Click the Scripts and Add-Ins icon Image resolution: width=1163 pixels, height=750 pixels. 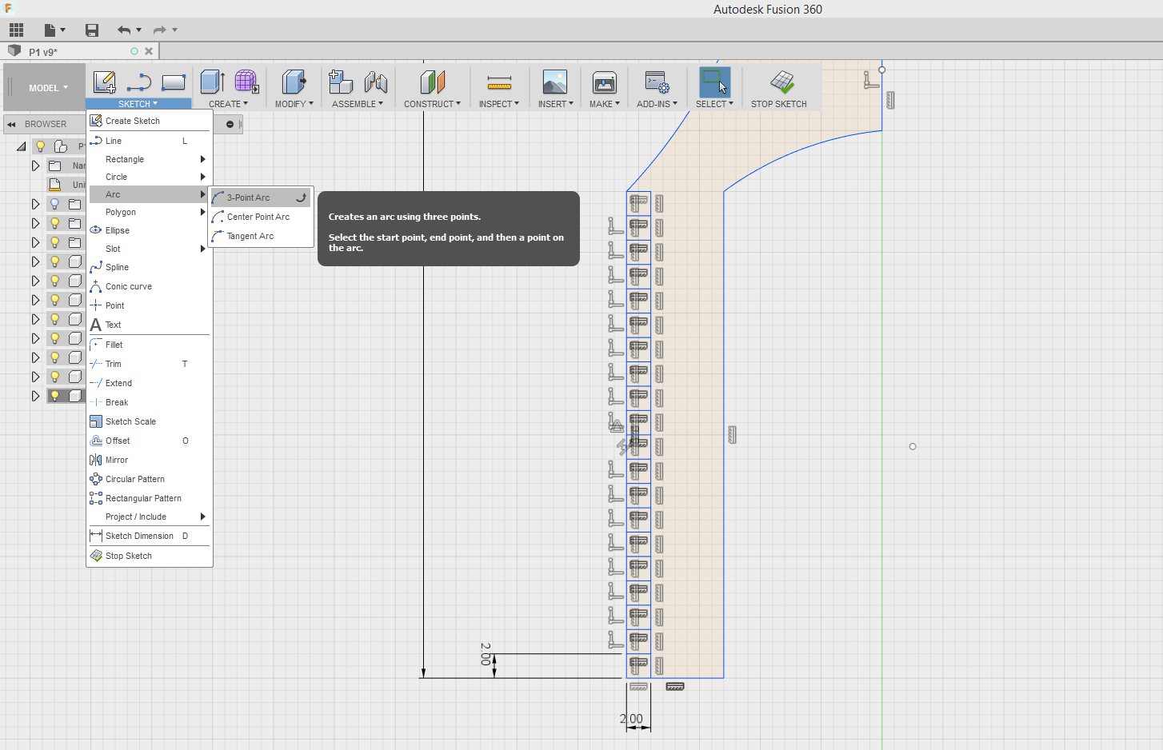pos(657,82)
